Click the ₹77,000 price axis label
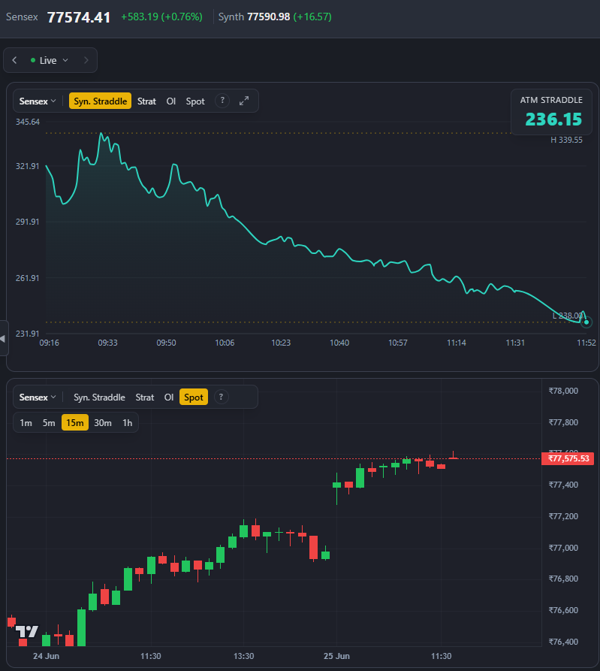600x671 pixels. (x=563, y=548)
